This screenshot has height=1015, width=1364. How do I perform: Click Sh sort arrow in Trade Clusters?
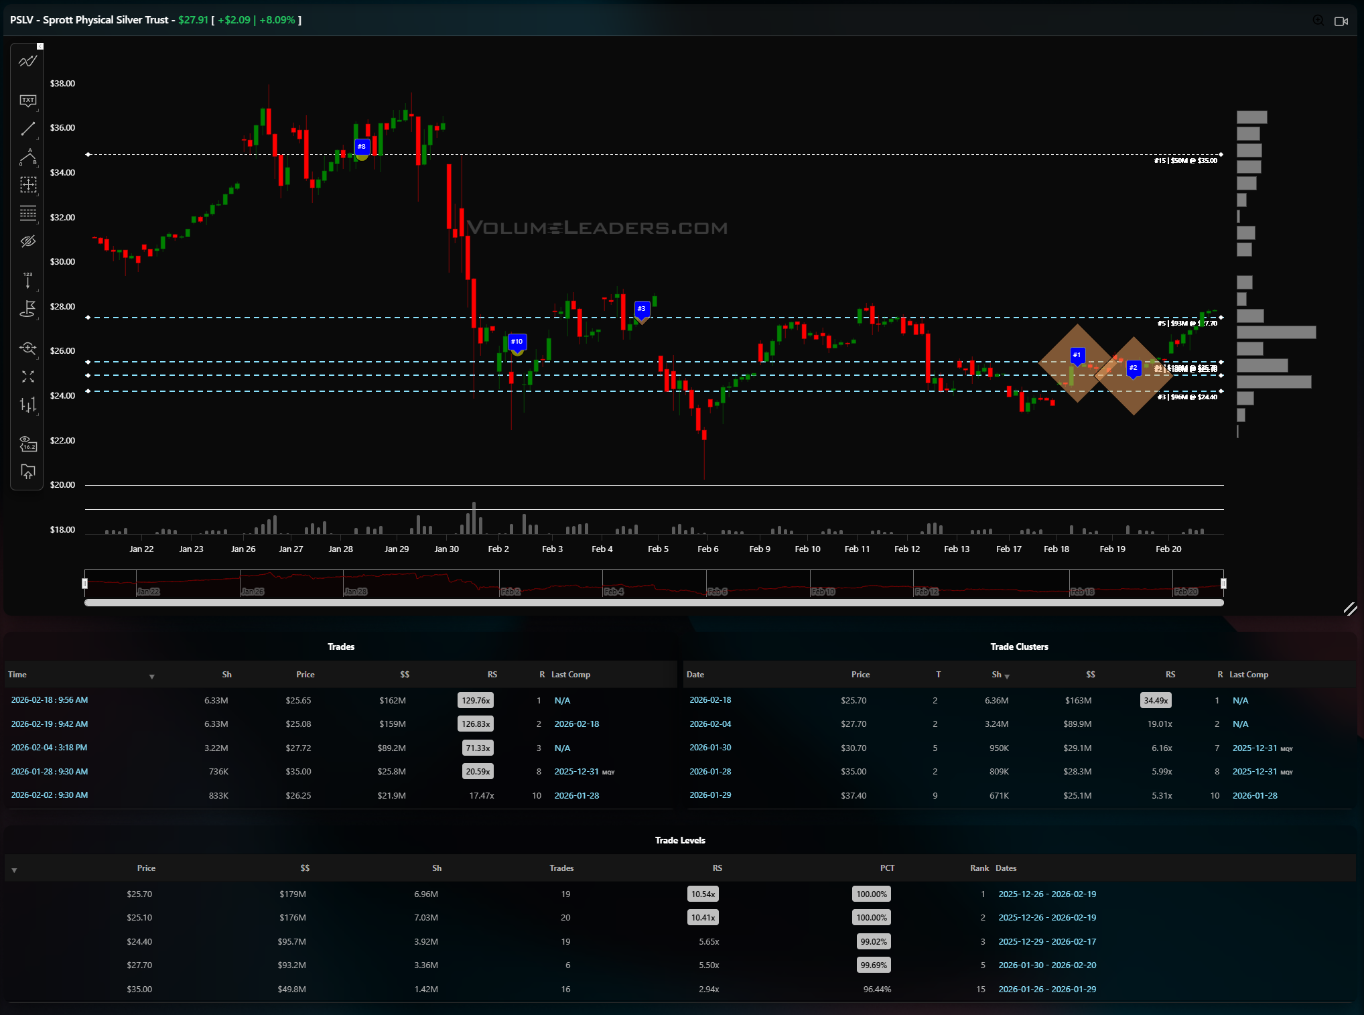tap(1007, 677)
